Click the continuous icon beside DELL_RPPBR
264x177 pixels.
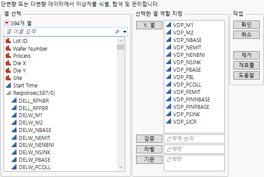pos(14,108)
